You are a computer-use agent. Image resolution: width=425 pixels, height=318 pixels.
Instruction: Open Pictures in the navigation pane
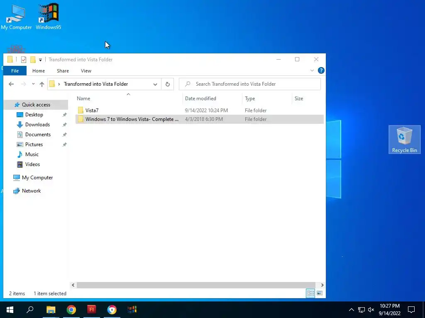click(x=34, y=145)
